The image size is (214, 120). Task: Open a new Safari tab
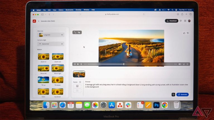pyautogui.click(x=186, y=14)
